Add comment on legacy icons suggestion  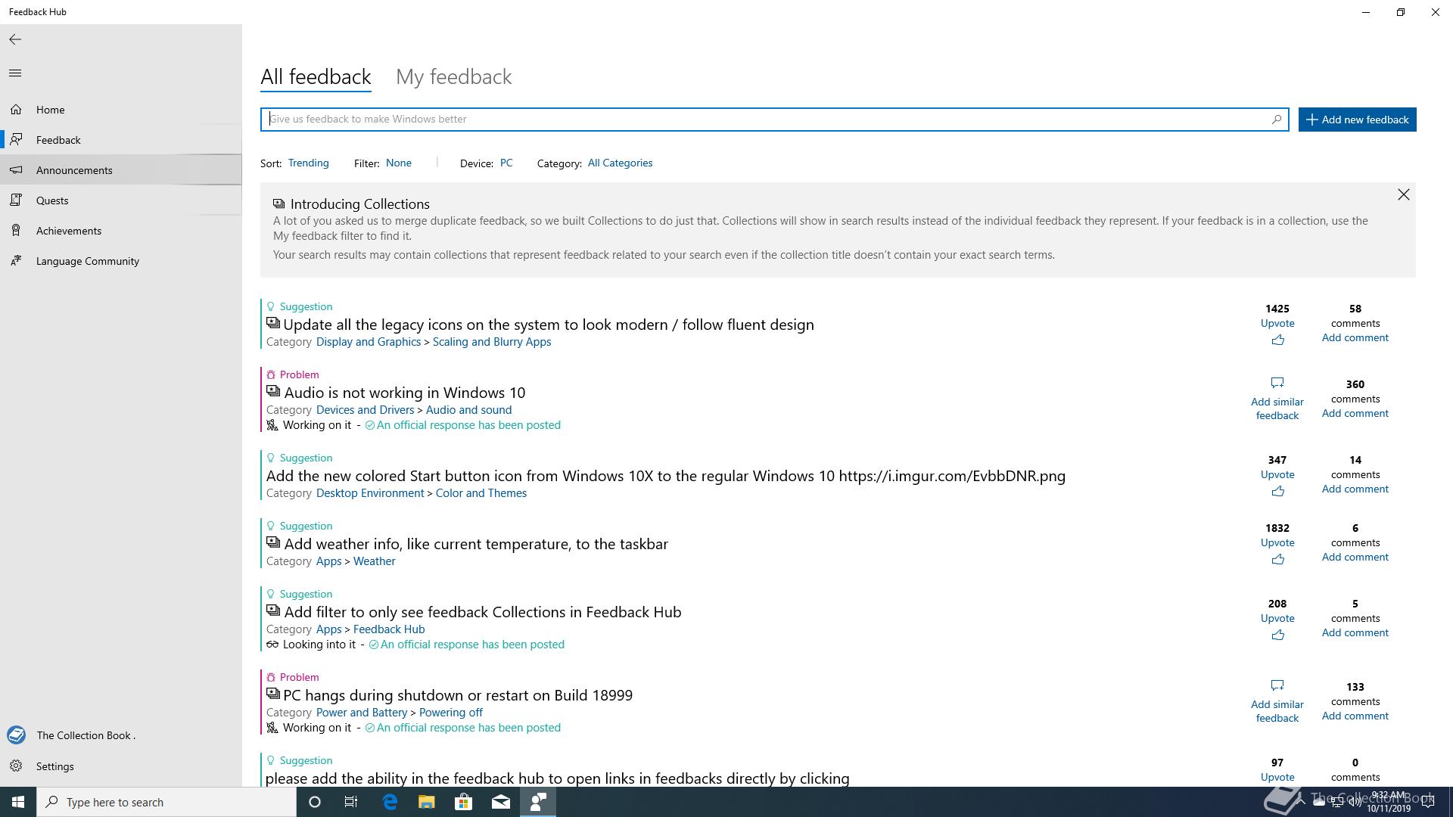coord(1355,338)
